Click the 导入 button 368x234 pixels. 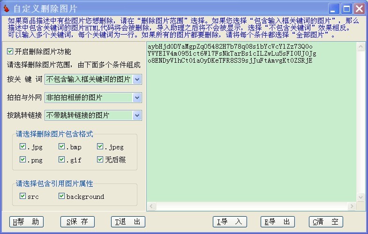(x=230, y=222)
